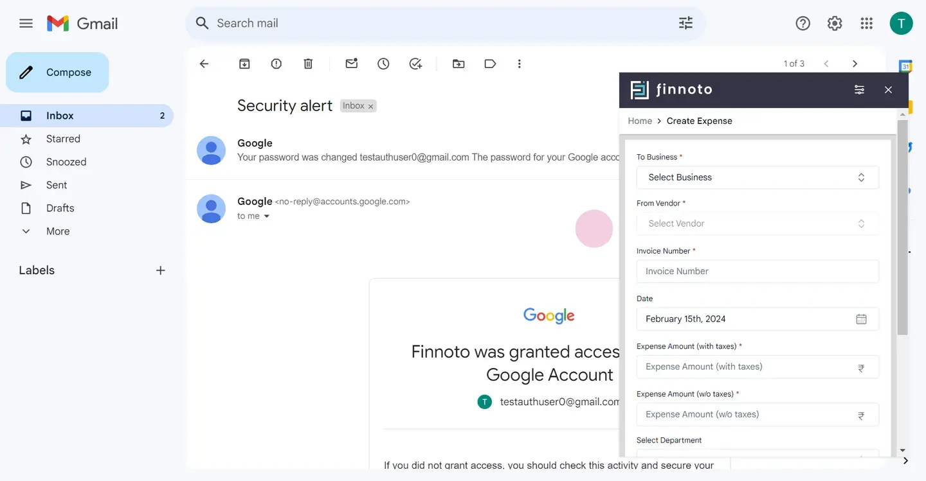Open Finnoto panel settings sliders icon

tap(859, 90)
